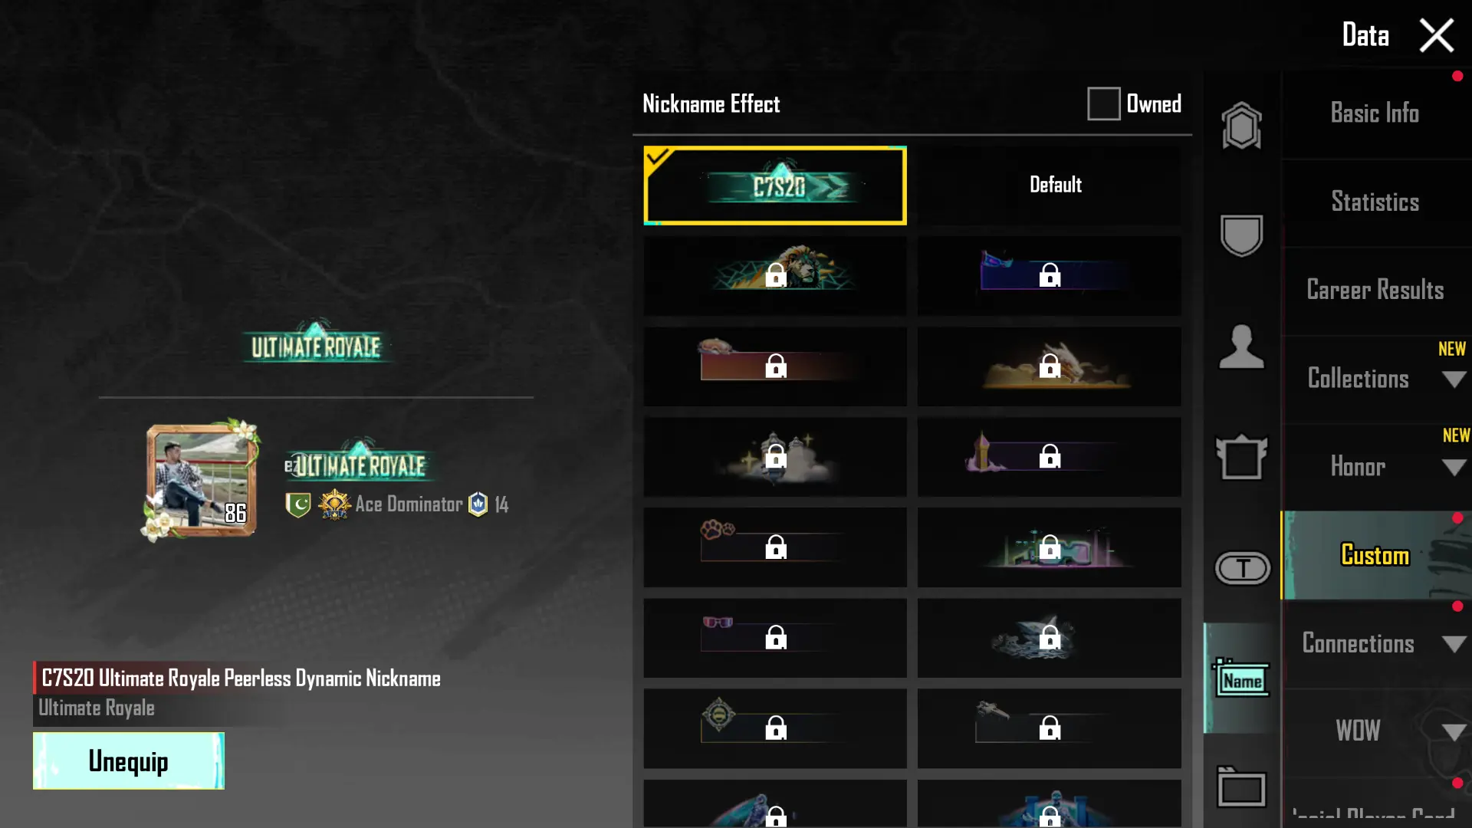The width and height of the screenshot is (1472, 828).
Task: Open the Career Results section
Action: 1375,291
